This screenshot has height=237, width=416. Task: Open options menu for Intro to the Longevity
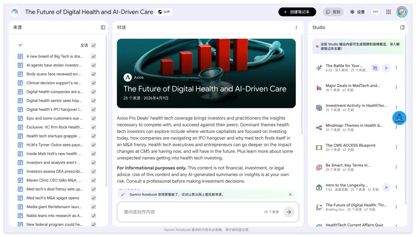[x=396, y=187]
